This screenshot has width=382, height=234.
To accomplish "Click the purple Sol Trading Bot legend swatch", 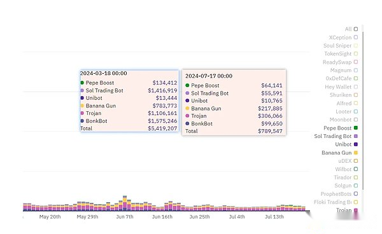I will pos(356,136).
